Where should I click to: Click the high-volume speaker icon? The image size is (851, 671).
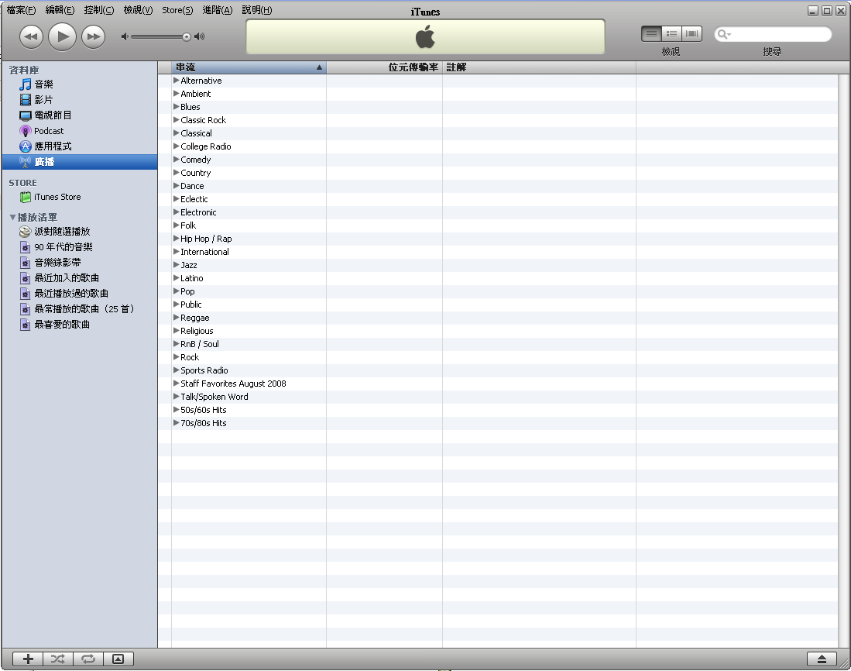[200, 36]
